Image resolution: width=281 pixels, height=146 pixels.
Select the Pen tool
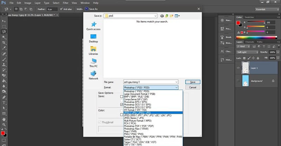click(x=4, y=97)
